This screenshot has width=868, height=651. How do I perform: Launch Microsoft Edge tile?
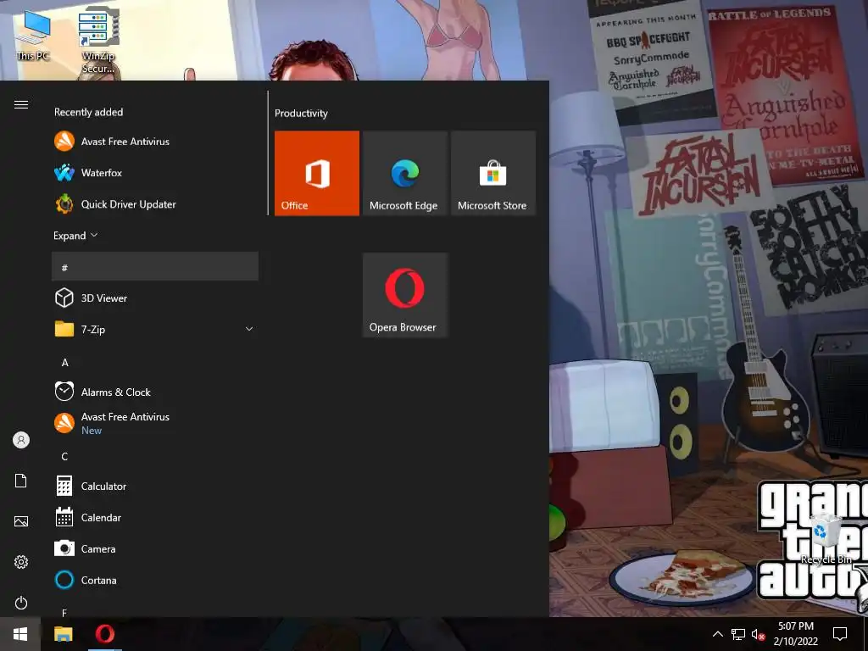(x=405, y=173)
